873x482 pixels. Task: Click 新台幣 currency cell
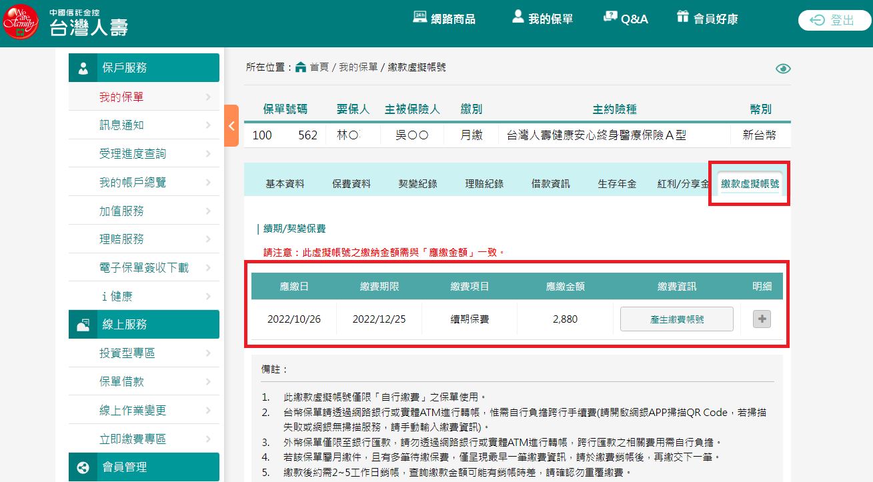coord(760,135)
